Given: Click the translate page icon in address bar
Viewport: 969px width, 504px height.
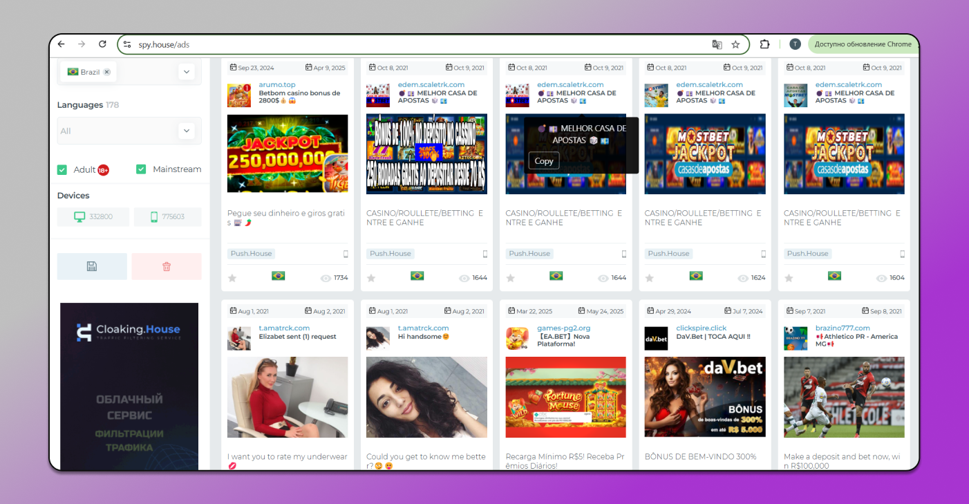Looking at the screenshot, I should pos(717,44).
